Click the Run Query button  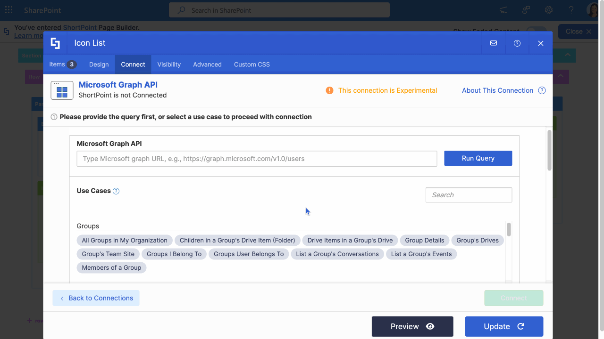pos(478,158)
